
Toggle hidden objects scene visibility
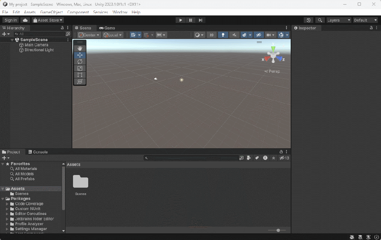pos(259,35)
